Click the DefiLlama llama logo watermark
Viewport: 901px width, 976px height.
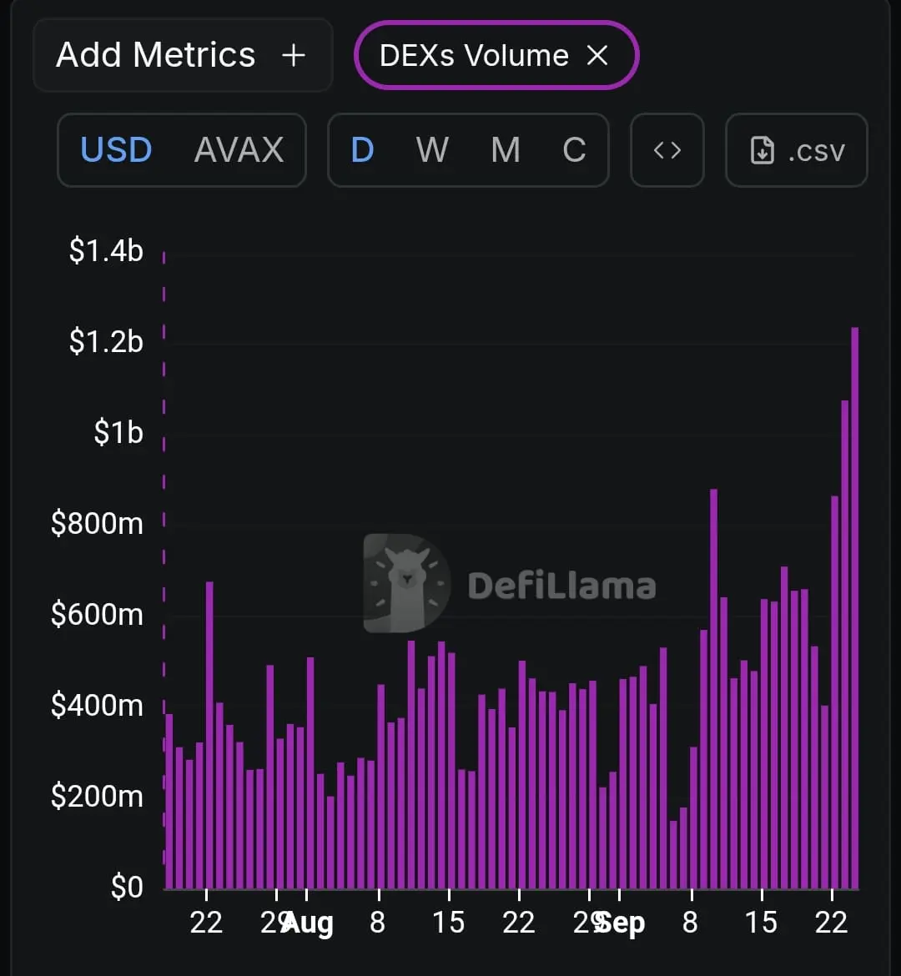406,583
